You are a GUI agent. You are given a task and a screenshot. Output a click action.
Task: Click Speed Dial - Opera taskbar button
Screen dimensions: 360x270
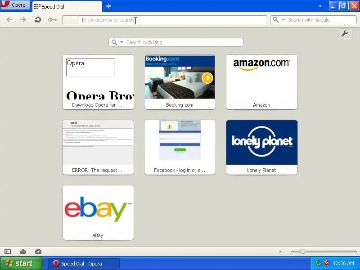coord(84,264)
